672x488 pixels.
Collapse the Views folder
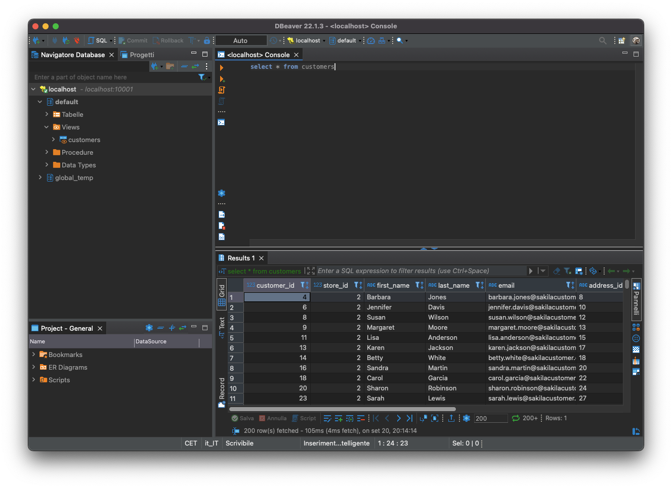click(x=47, y=127)
